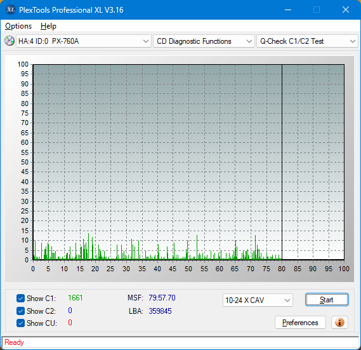Open the Q-Check C1/C2 Test dropdown

307,41
